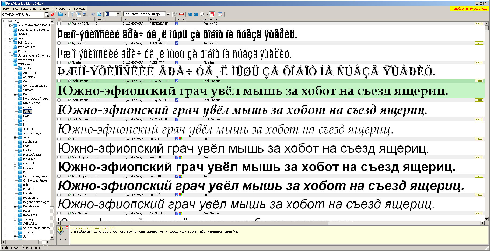Switch preview to lowercase with ab icon

[x=196, y=14]
